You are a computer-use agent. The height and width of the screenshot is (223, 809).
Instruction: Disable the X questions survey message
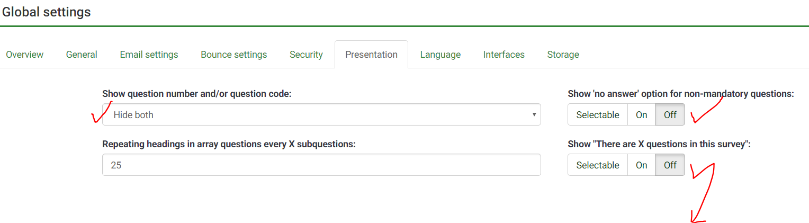pos(670,165)
